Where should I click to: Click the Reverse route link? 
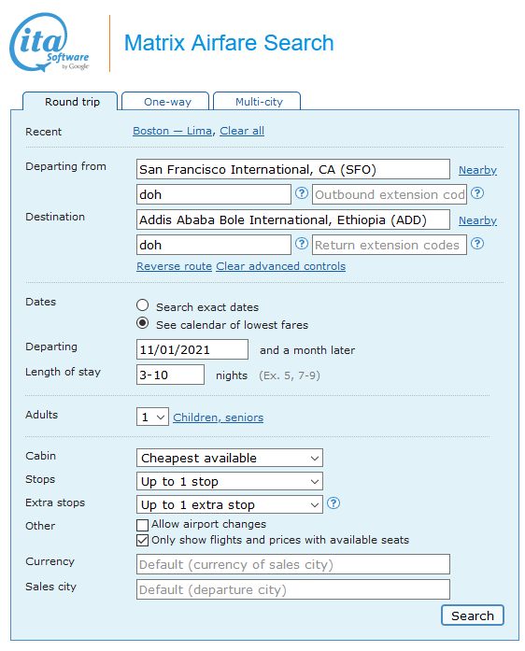click(x=175, y=266)
